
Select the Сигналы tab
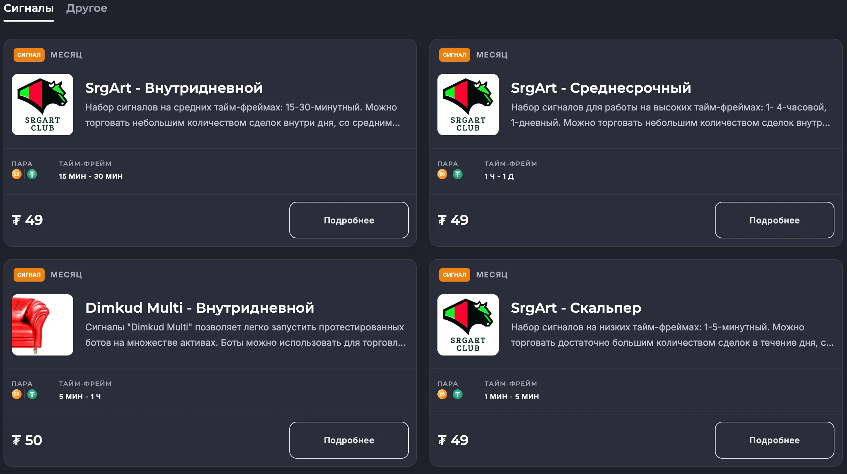pyautogui.click(x=29, y=9)
